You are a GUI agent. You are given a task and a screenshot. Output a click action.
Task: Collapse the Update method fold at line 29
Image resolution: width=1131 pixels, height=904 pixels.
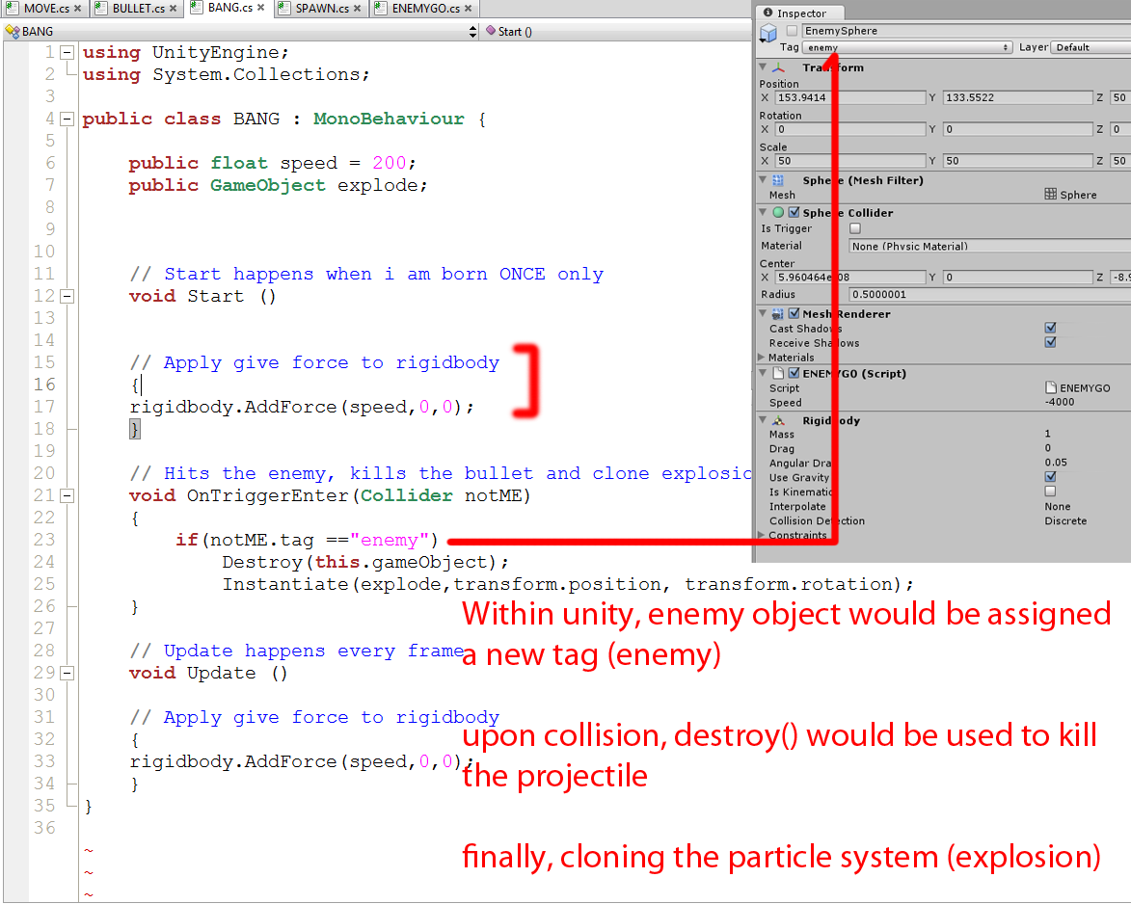67,674
